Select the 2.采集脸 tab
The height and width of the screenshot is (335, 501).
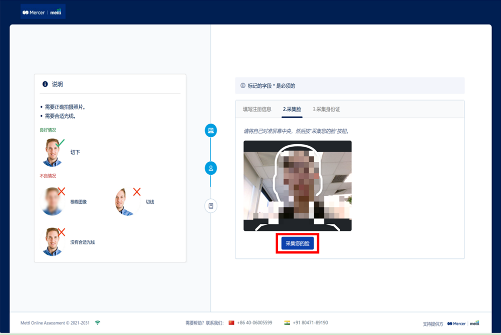pyautogui.click(x=292, y=109)
